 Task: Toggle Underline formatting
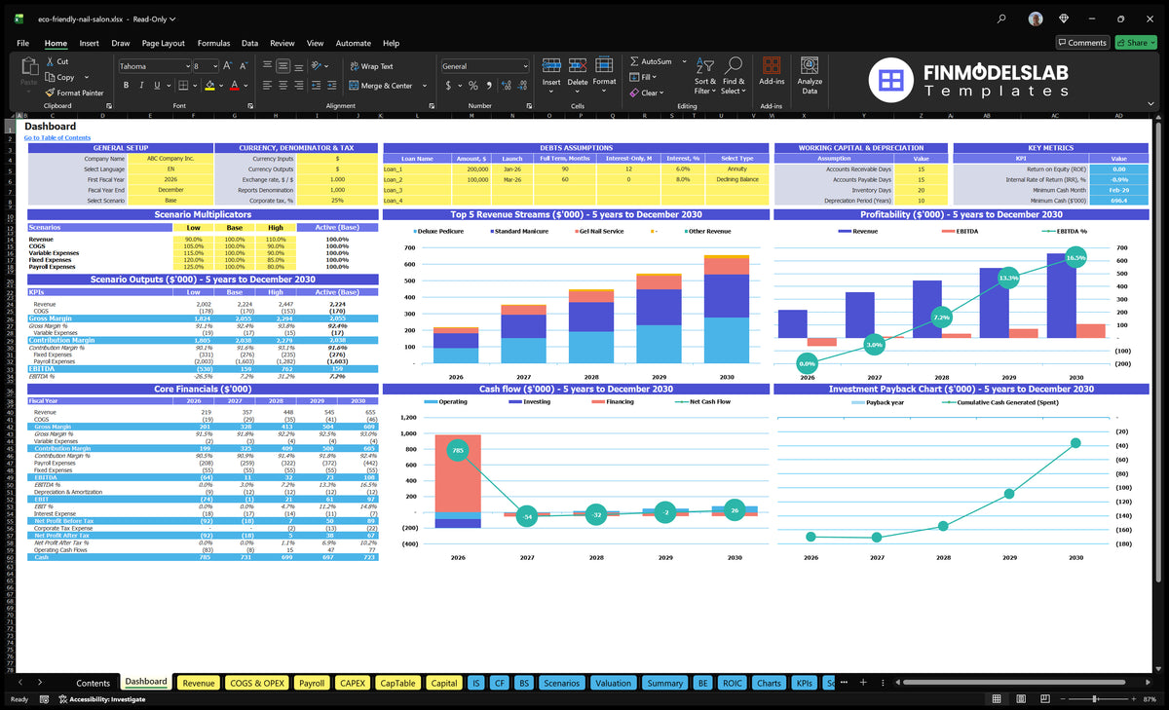155,86
